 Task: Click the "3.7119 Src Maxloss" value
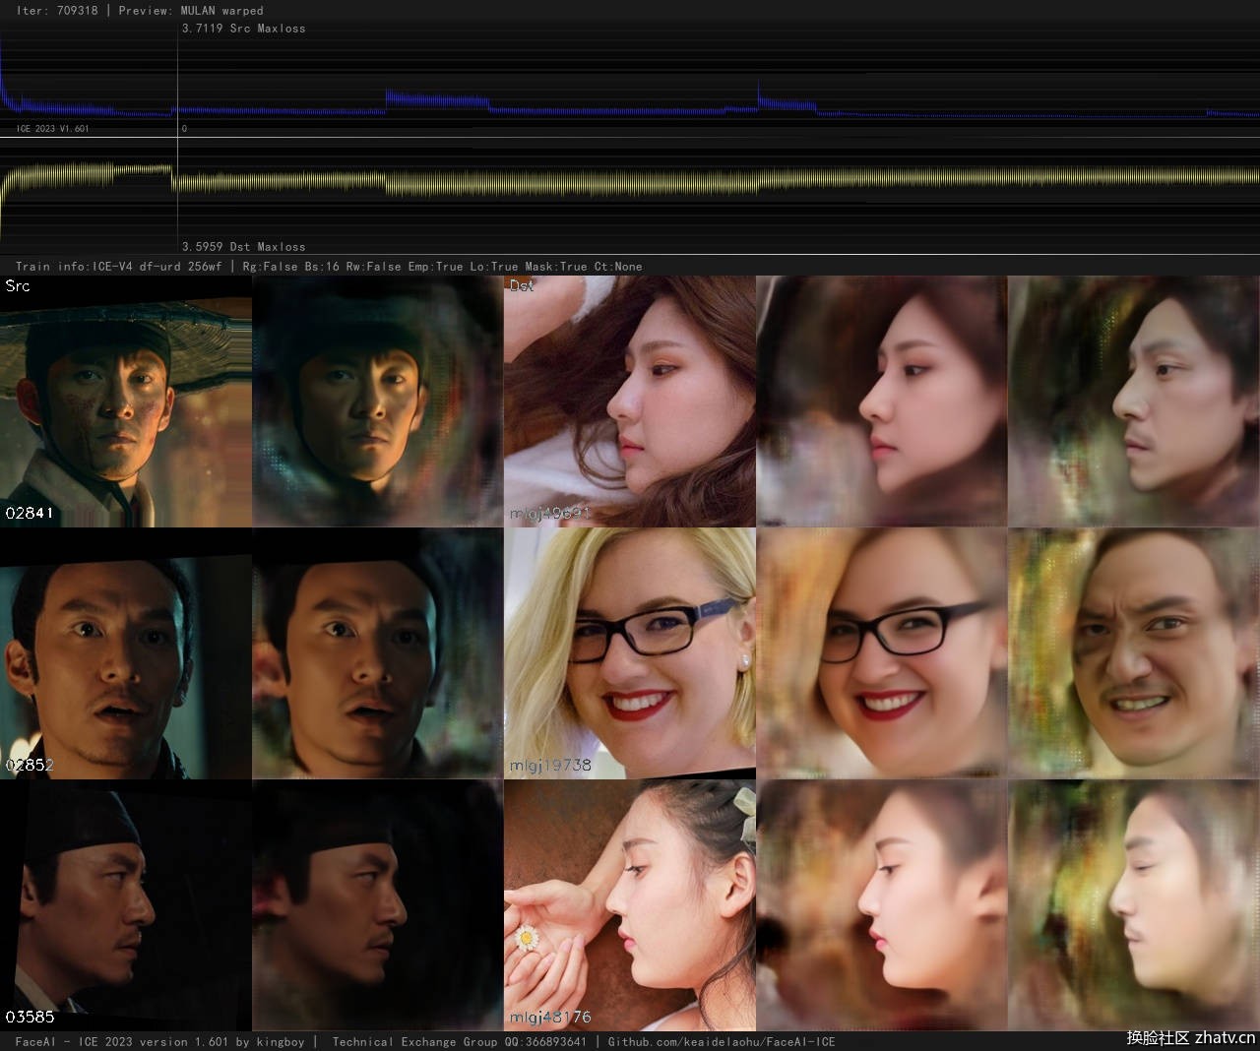244,29
